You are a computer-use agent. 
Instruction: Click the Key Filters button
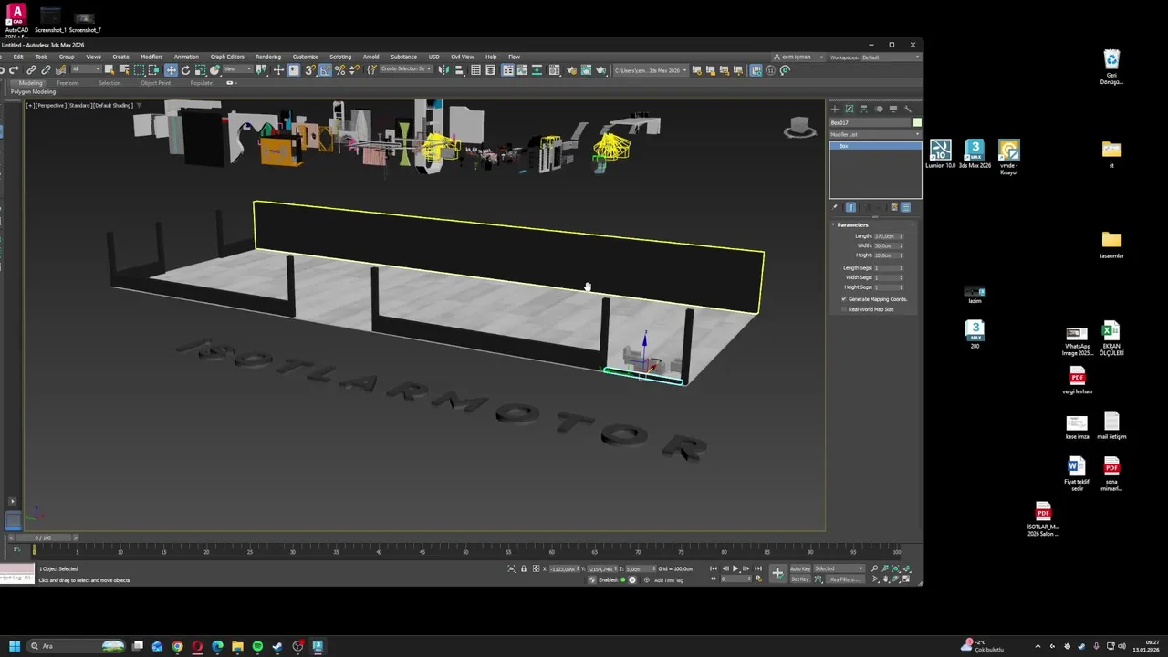pos(845,579)
